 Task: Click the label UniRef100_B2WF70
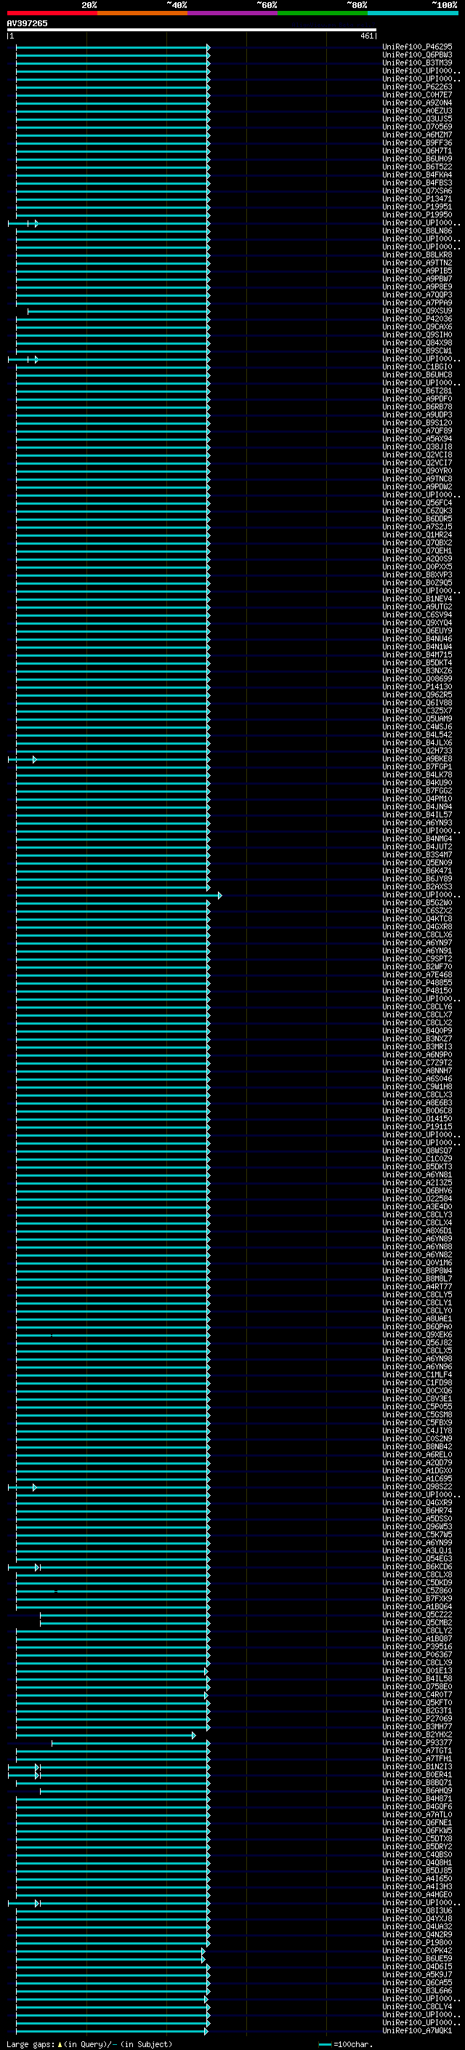click(x=417, y=967)
